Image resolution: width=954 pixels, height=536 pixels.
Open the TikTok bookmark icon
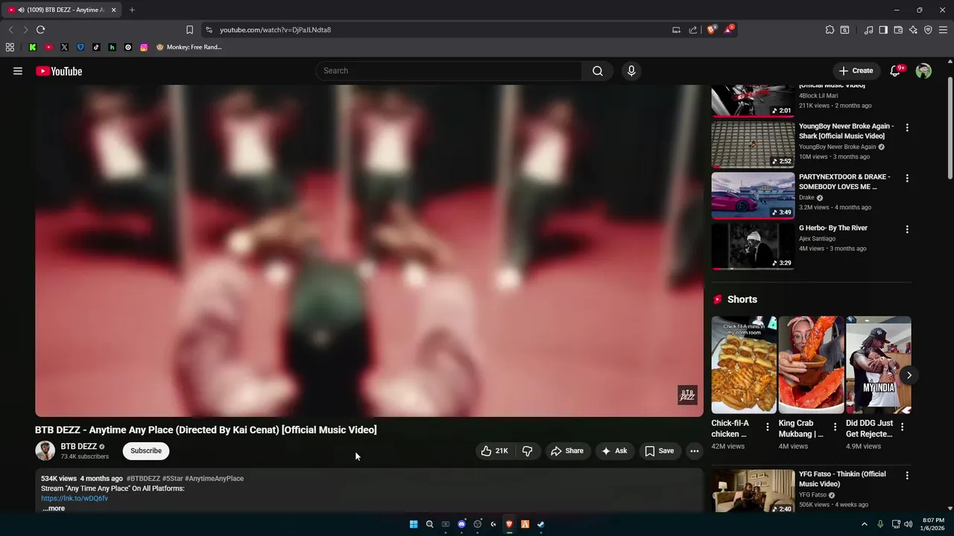96,47
